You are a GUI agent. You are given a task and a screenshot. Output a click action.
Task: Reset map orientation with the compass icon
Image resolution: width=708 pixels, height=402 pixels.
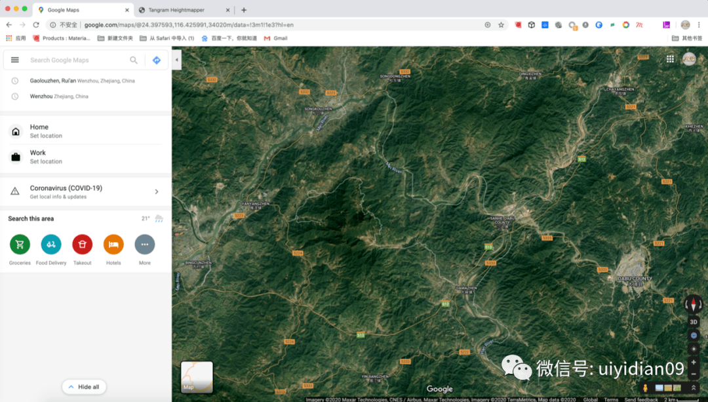(694, 304)
